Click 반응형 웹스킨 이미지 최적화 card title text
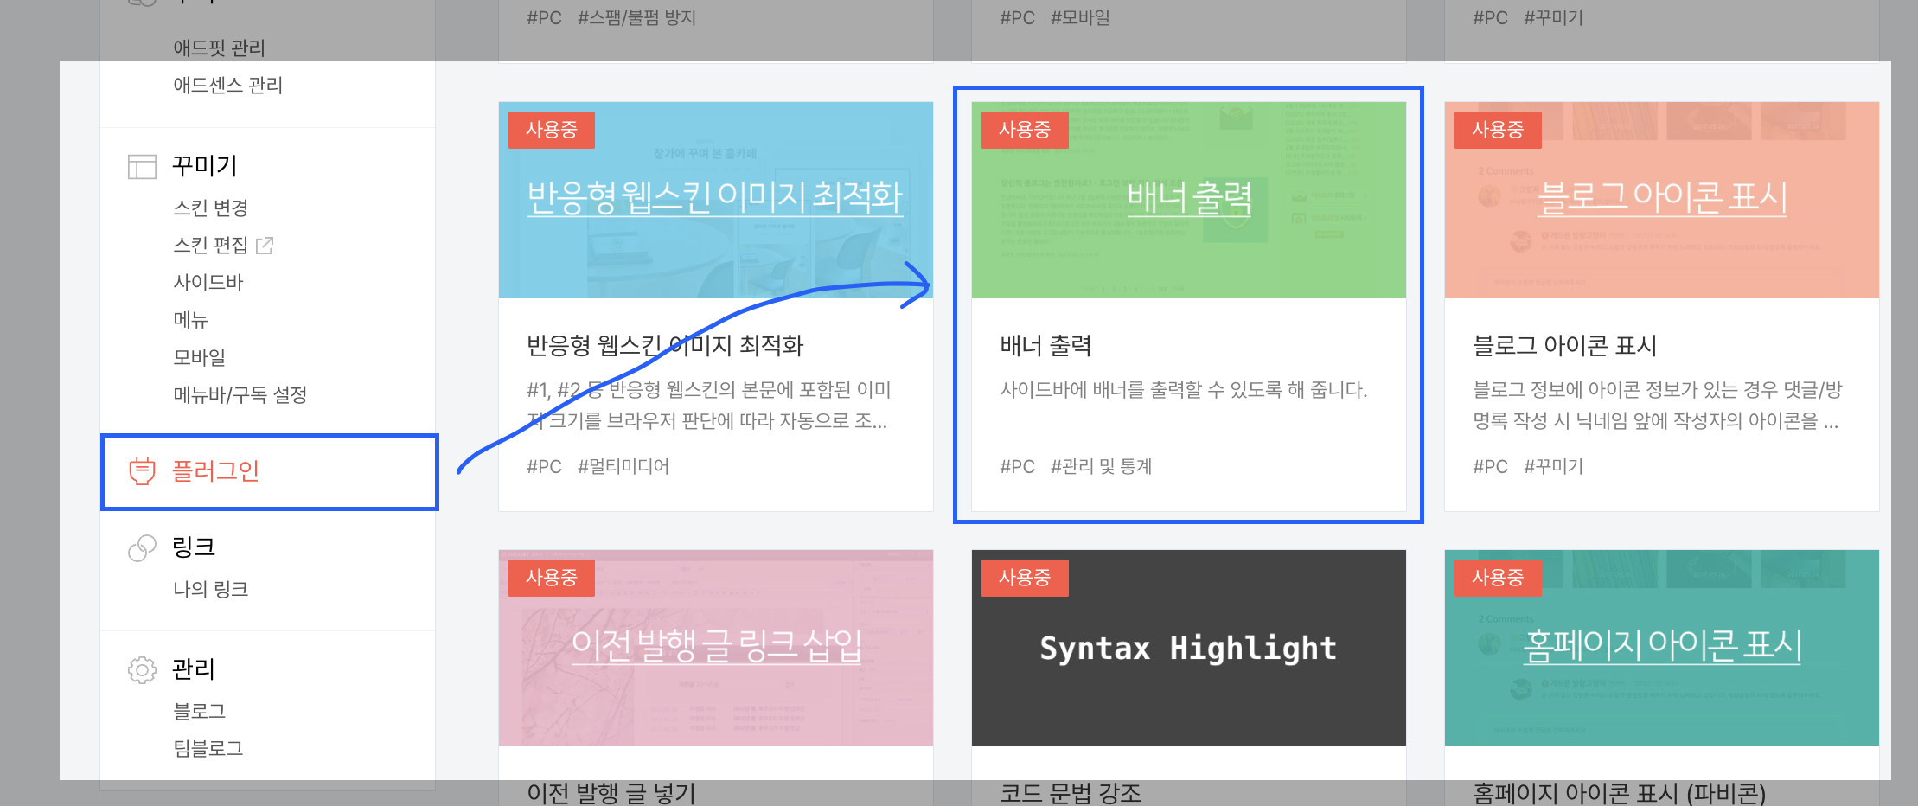 pyautogui.click(x=665, y=346)
